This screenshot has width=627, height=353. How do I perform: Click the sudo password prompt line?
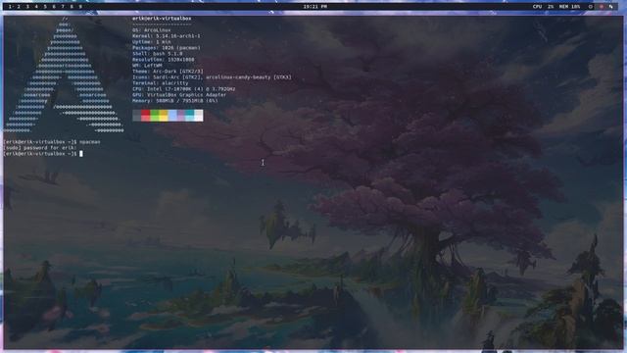[39, 148]
